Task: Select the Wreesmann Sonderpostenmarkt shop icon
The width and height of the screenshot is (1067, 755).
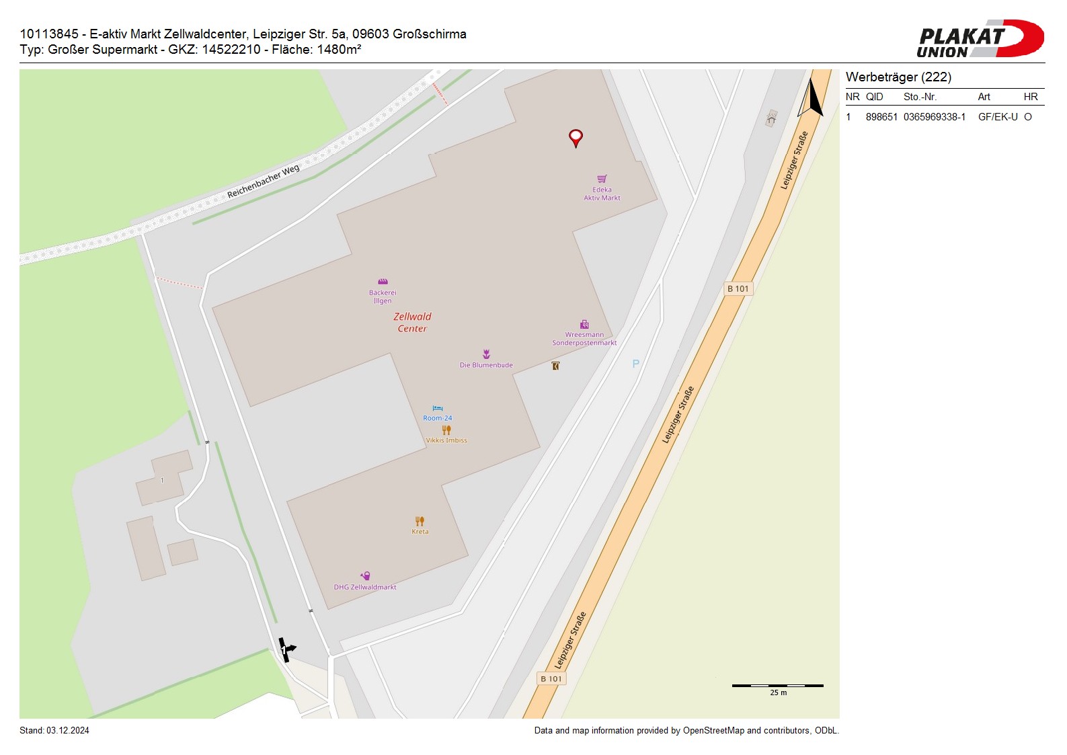Action: [584, 324]
